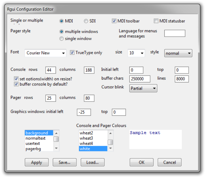Enable the MDI statusbar checkbox
The height and width of the screenshot is (178, 206).
pos(156,21)
